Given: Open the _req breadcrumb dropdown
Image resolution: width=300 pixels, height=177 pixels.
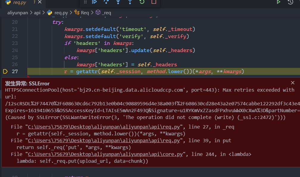Looking at the screenshot, I should 106,12.
